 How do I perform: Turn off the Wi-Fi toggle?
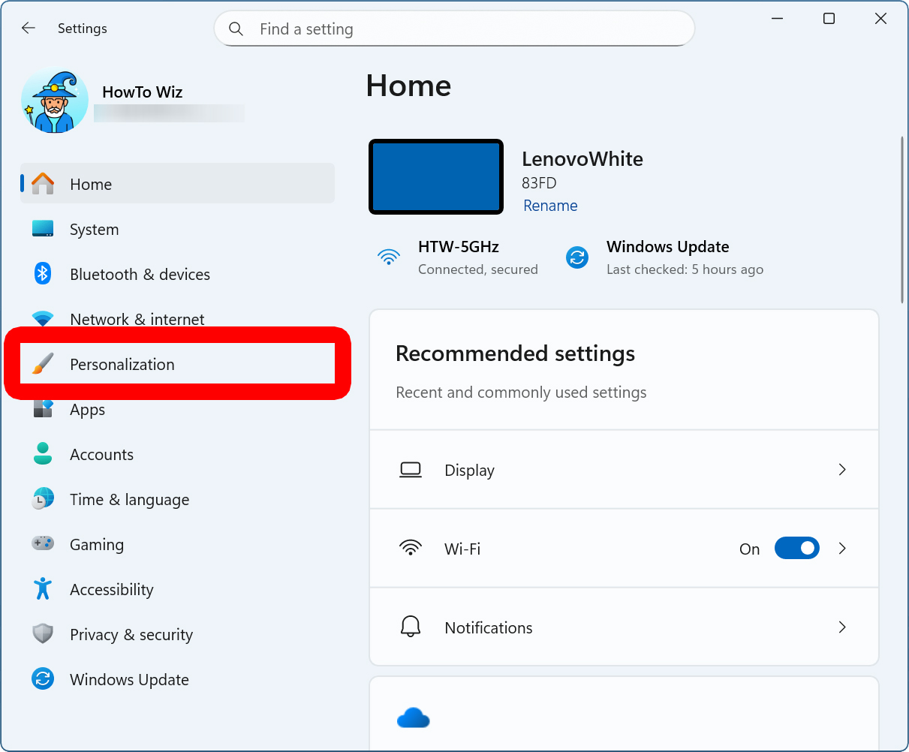pyautogui.click(x=796, y=549)
